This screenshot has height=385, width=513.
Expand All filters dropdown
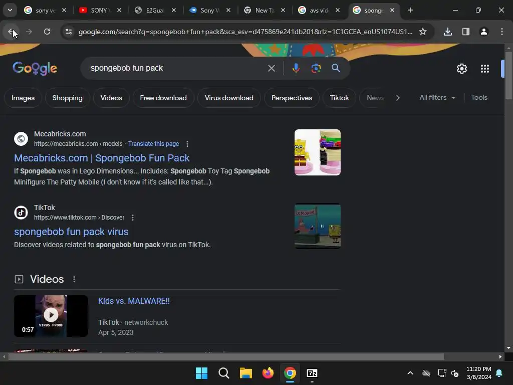click(x=437, y=98)
